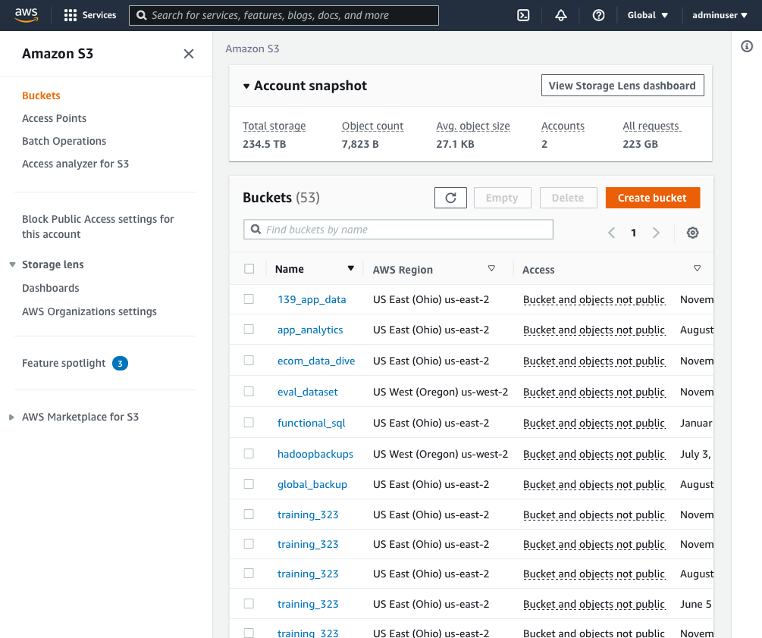The width and height of the screenshot is (762, 638).
Task: Toggle the select-all buckets checkbox
Action: [x=249, y=269]
